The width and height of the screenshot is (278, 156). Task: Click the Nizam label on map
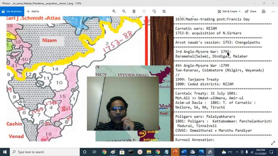[x=50, y=40]
